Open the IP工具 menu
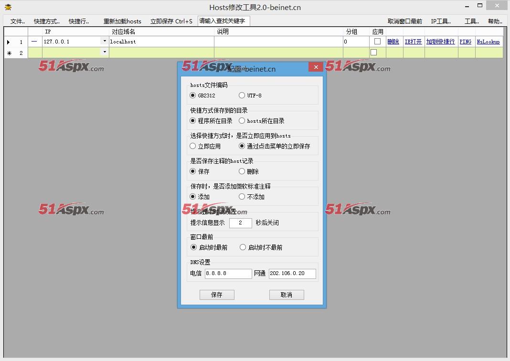The image size is (510, 361). point(441,21)
